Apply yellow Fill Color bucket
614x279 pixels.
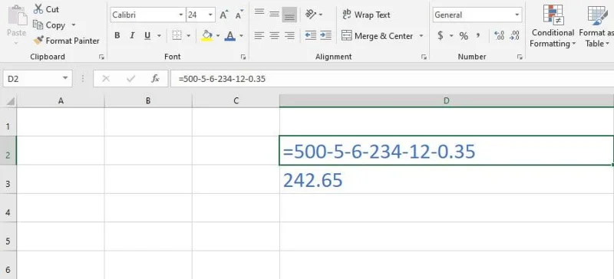pos(206,36)
